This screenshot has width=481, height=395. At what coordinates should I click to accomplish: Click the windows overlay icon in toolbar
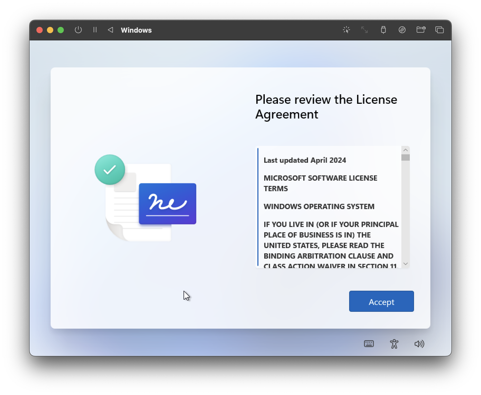click(439, 30)
